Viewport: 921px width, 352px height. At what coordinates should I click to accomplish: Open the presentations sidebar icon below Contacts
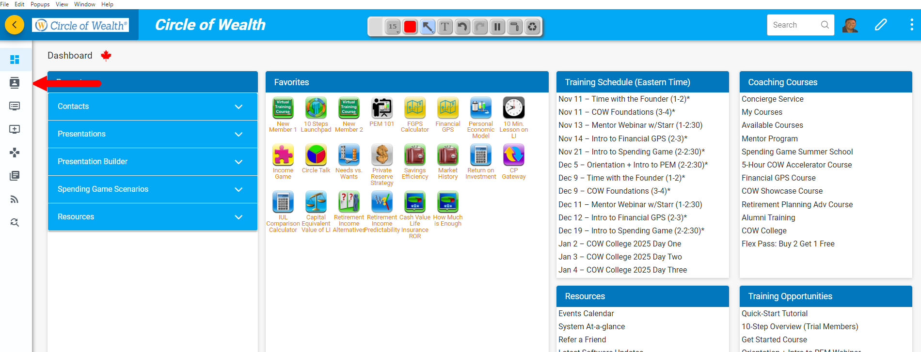pos(15,106)
